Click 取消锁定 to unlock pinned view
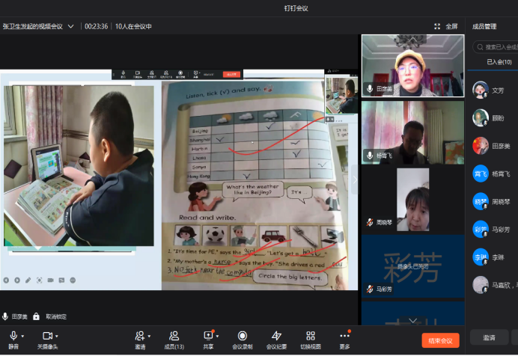The width and height of the screenshot is (518, 356). click(x=56, y=317)
